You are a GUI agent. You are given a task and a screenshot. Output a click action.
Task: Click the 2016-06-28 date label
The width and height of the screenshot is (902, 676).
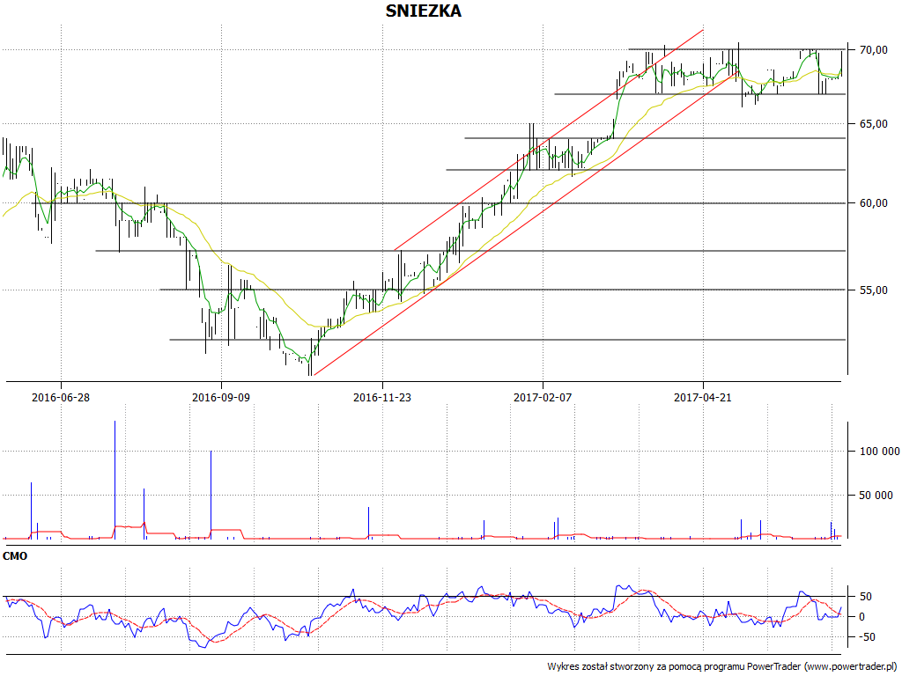61,397
